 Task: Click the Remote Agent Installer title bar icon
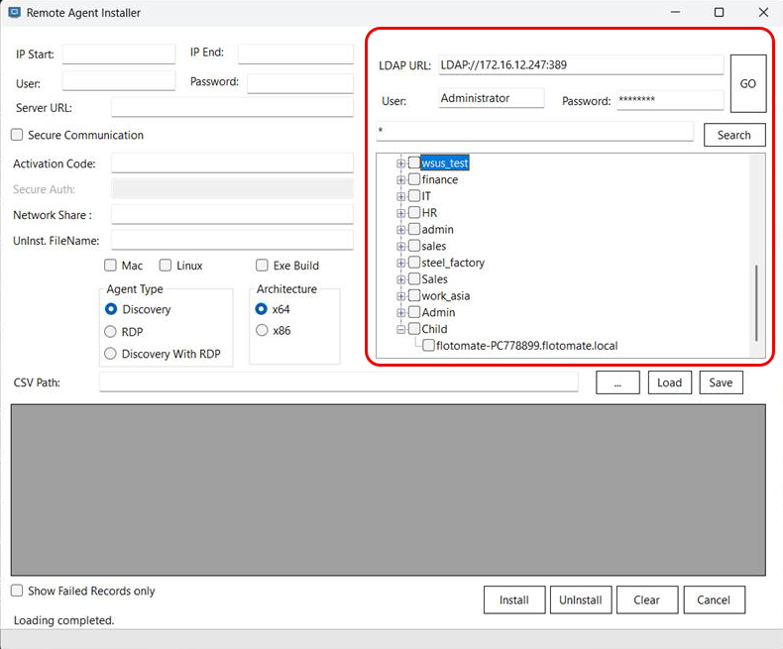pos(15,13)
